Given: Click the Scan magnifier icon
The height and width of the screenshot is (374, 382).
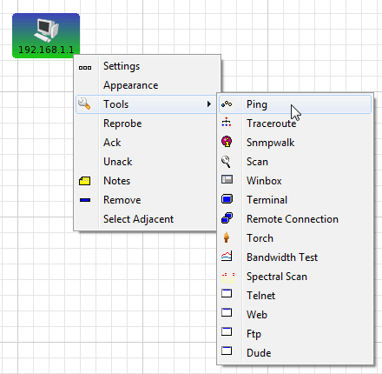Looking at the screenshot, I should (226, 162).
